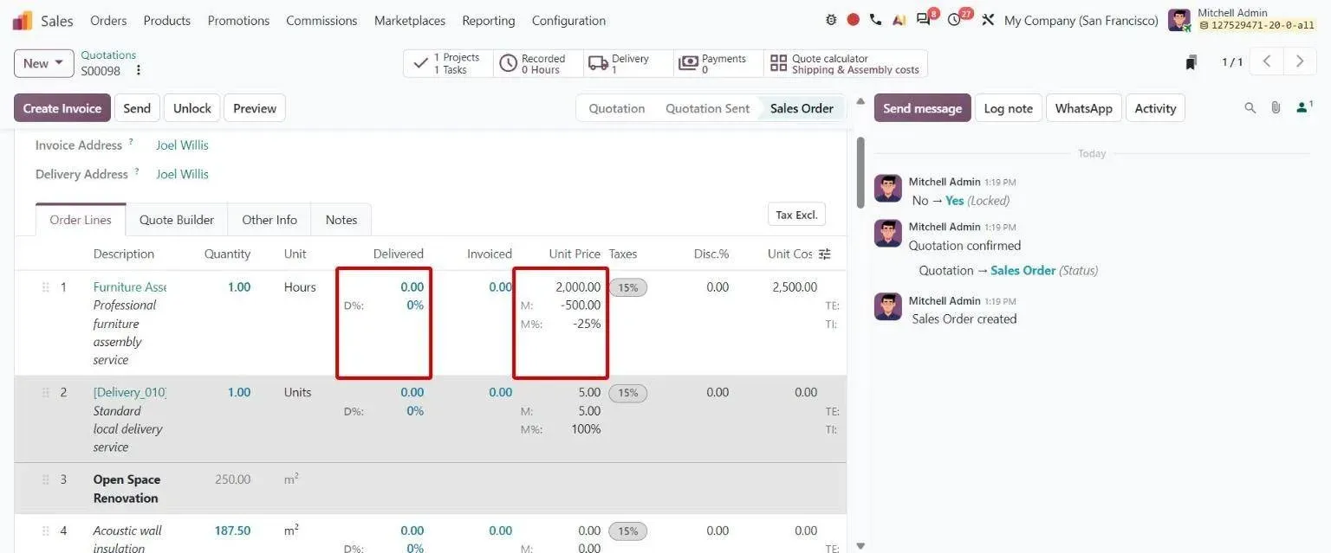Click the Send message button

[x=922, y=108]
